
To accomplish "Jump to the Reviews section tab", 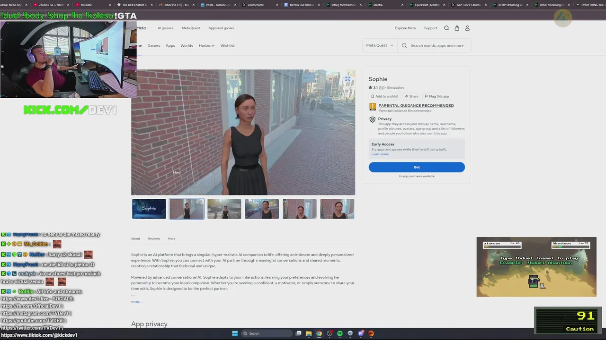I will point(154,238).
